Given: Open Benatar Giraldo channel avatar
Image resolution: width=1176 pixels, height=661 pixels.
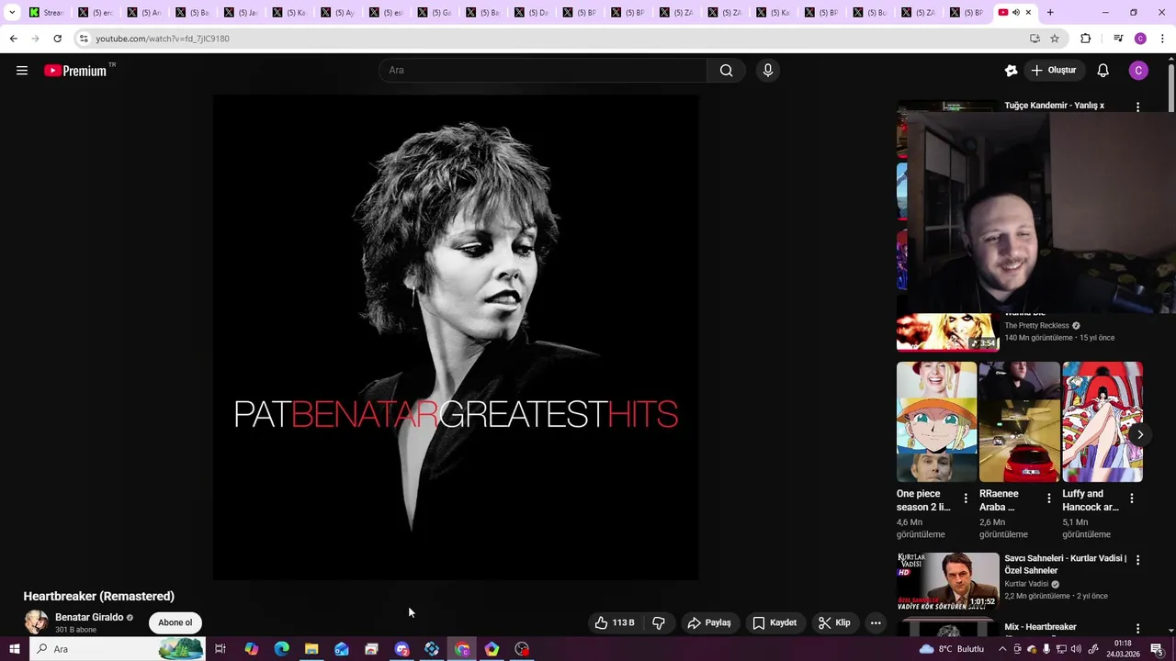Looking at the screenshot, I should (x=36, y=622).
